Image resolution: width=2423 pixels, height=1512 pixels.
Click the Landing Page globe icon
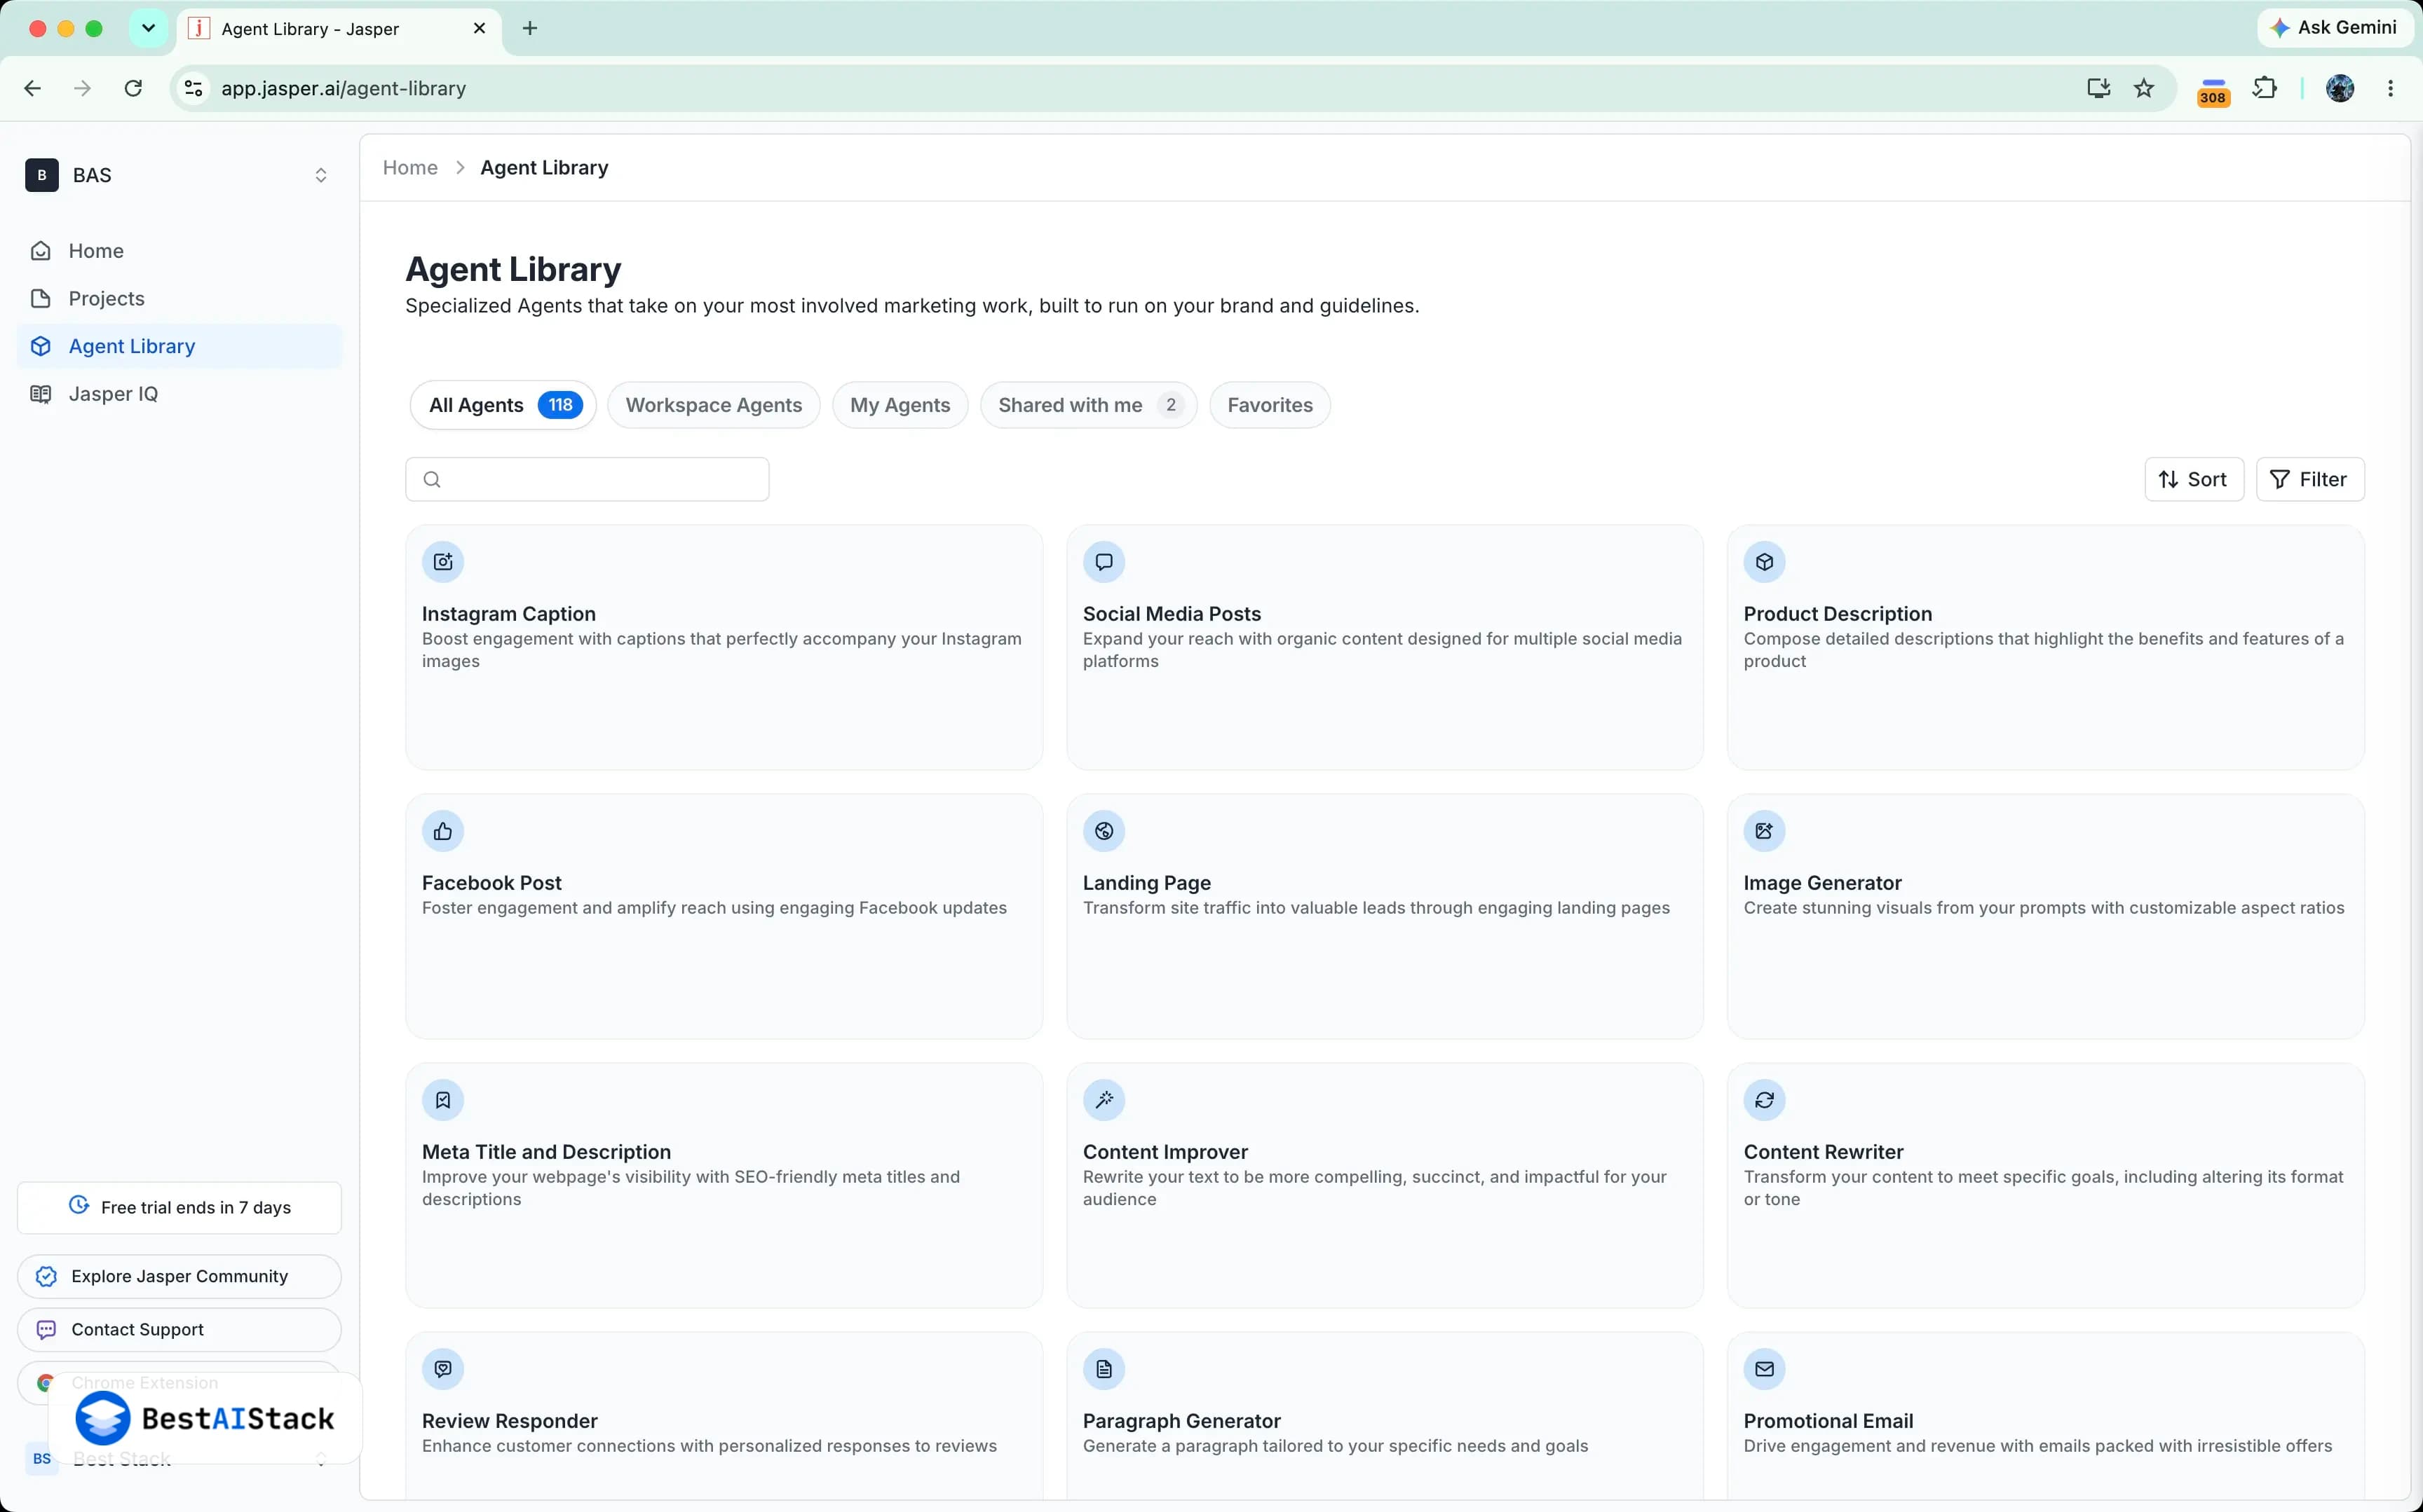tap(1104, 831)
